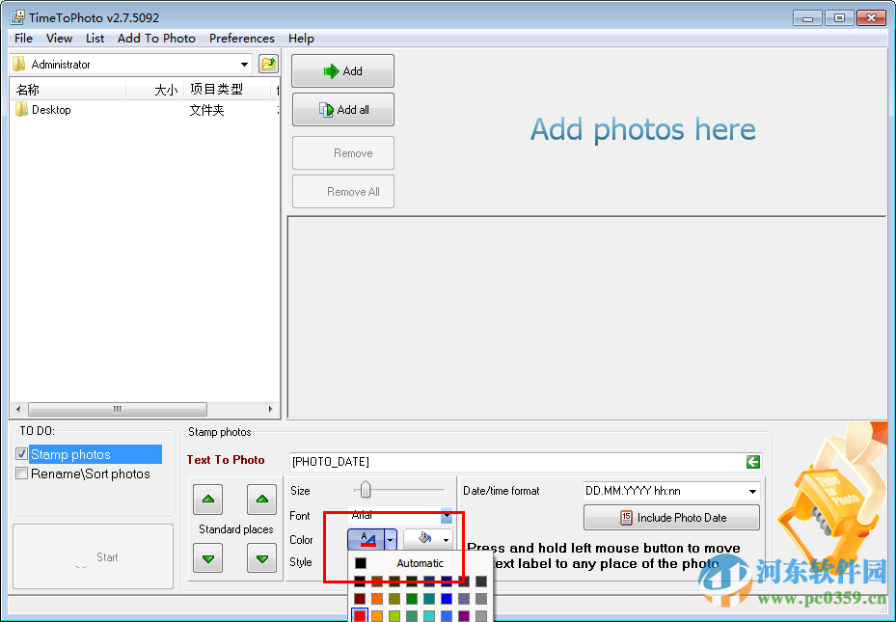Pick the highlighted bright red swatch
The width and height of the screenshot is (896, 622).
click(360, 615)
